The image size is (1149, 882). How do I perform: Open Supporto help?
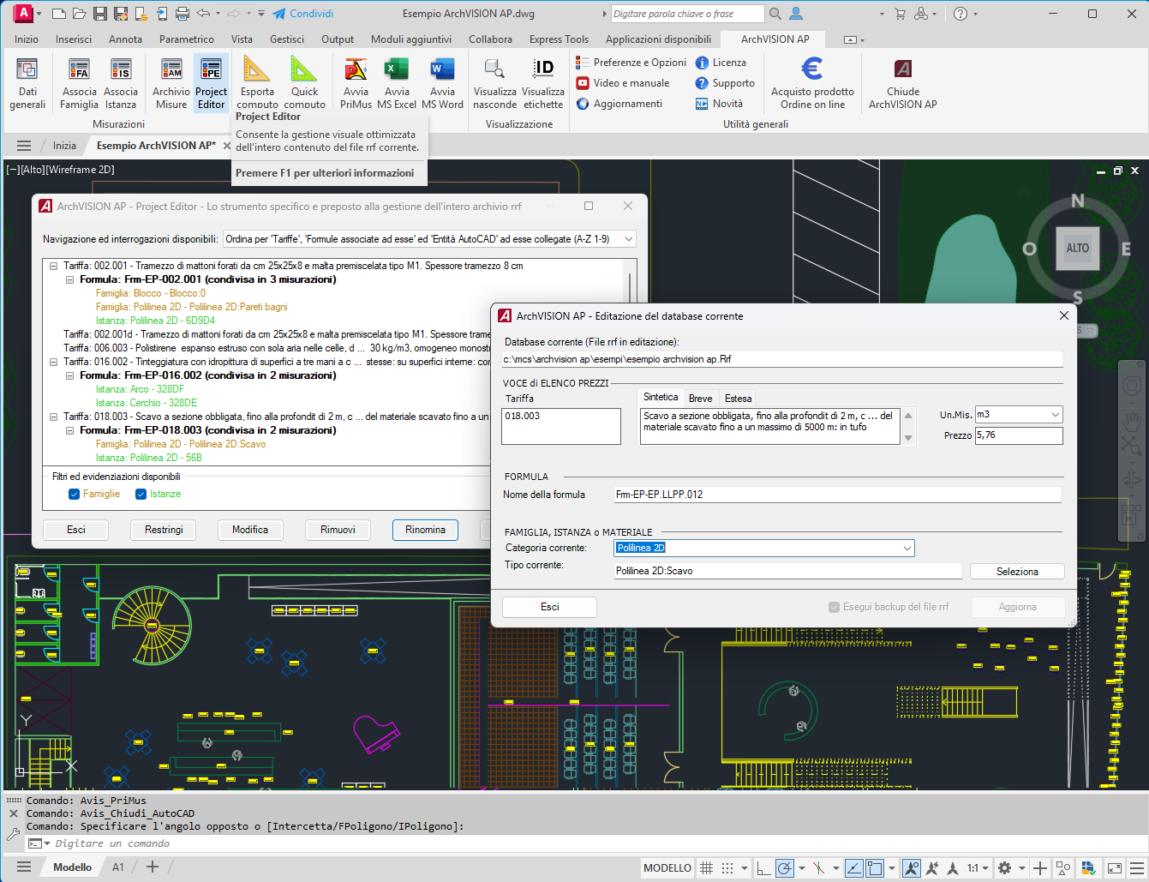tap(725, 83)
